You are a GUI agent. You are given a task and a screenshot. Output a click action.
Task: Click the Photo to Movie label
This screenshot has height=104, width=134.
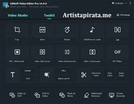pyautogui.click(x=71, y=95)
